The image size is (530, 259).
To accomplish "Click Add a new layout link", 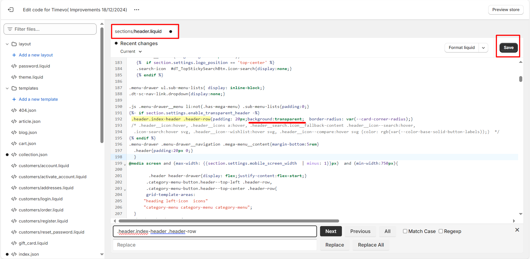I will tap(36, 55).
